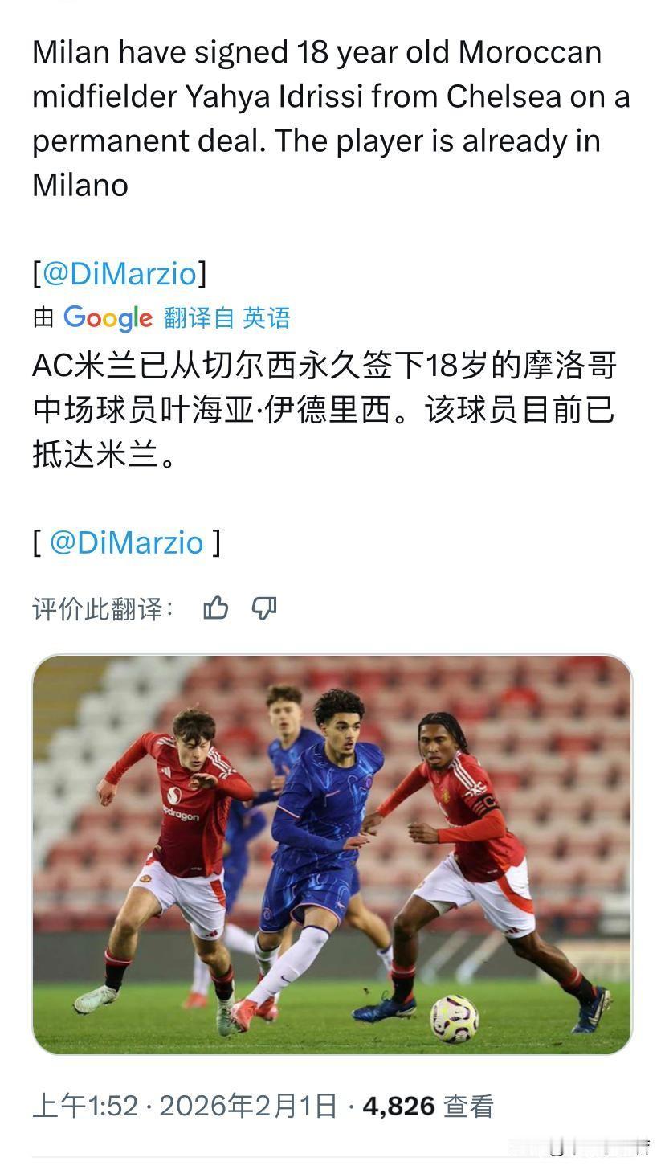This screenshot has width=665, height=1170.
Task: Tap the football in the photo
Action: 454,1018
